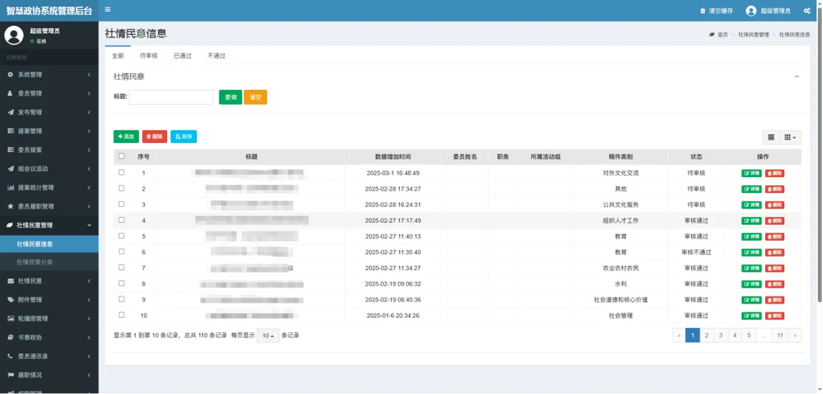Select the checkbox for row 5
The height and width of the screenshot is (394, 823).
click(122, 235)
